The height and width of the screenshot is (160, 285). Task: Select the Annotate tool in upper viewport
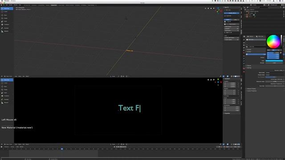pos(7,28)
